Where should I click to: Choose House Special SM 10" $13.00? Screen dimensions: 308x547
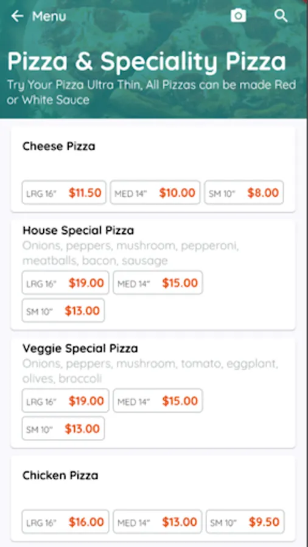pos(63,311)
